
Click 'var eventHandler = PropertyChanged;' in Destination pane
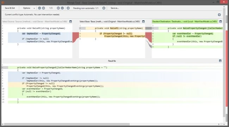193,33
